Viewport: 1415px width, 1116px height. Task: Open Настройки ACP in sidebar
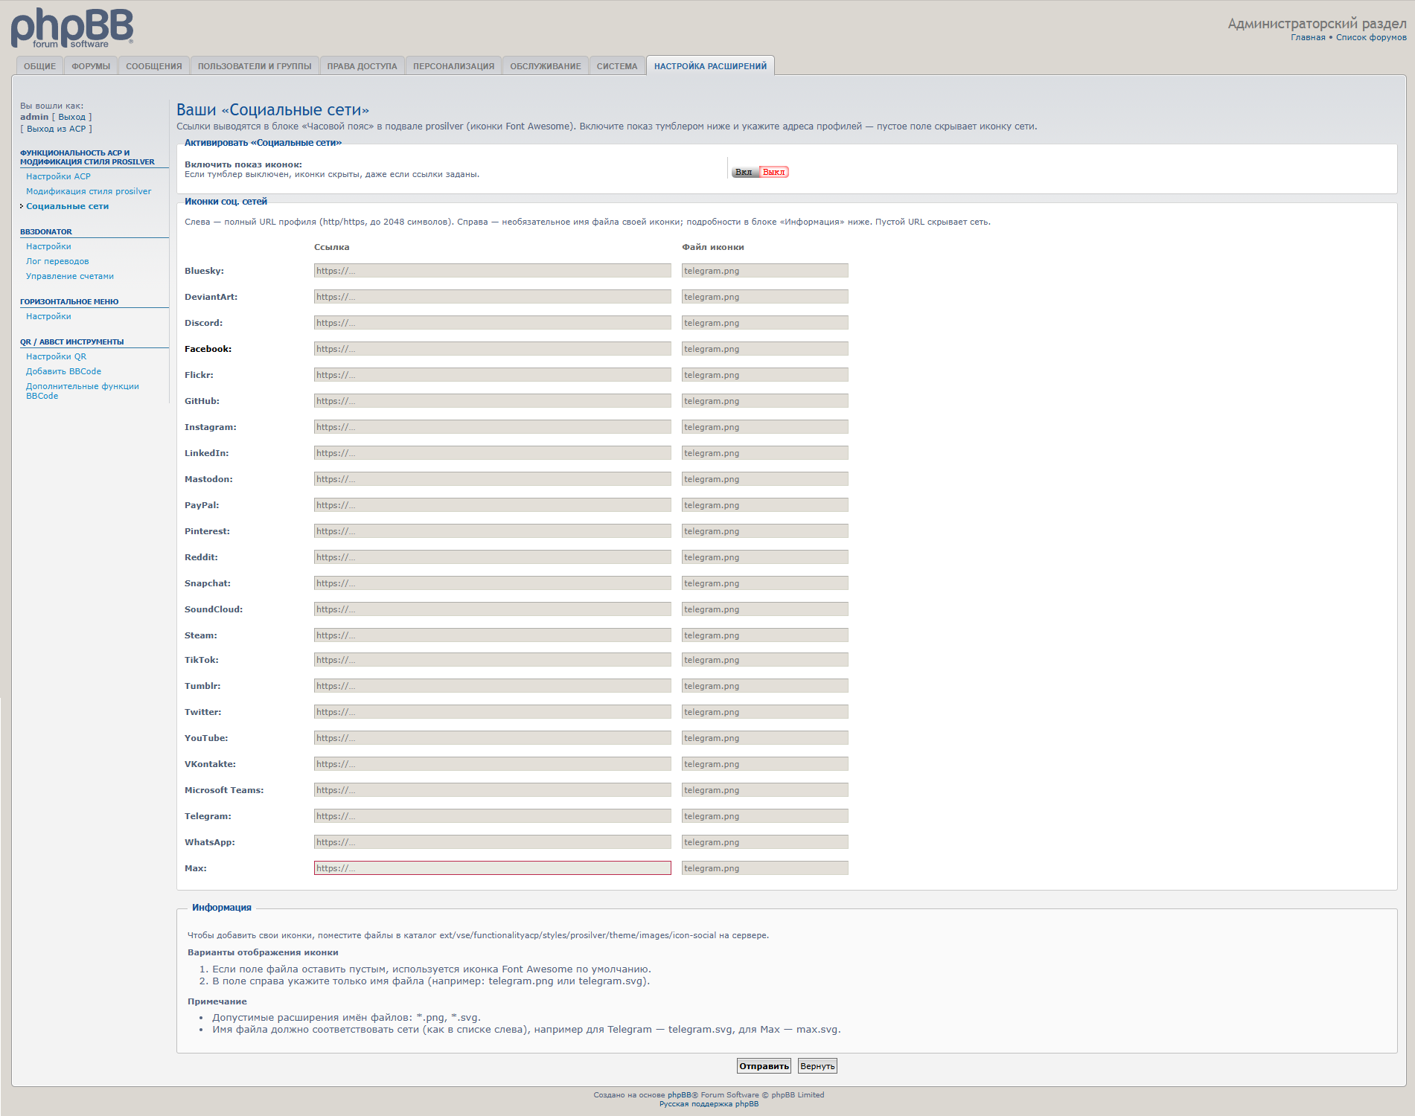(x=58, y=176)
